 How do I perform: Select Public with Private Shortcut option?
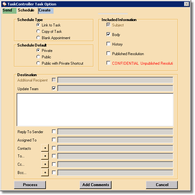(x=38, y=63)
